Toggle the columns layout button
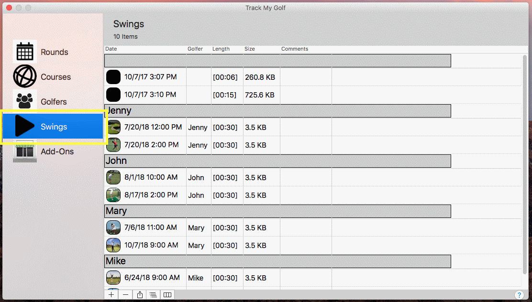Viewport: 532px width, 302px height. [x=167, y=295]
